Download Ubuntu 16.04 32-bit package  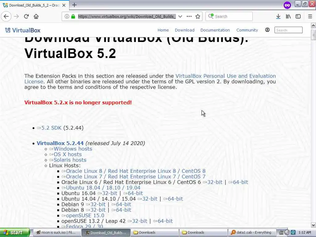tap(107, 193)
